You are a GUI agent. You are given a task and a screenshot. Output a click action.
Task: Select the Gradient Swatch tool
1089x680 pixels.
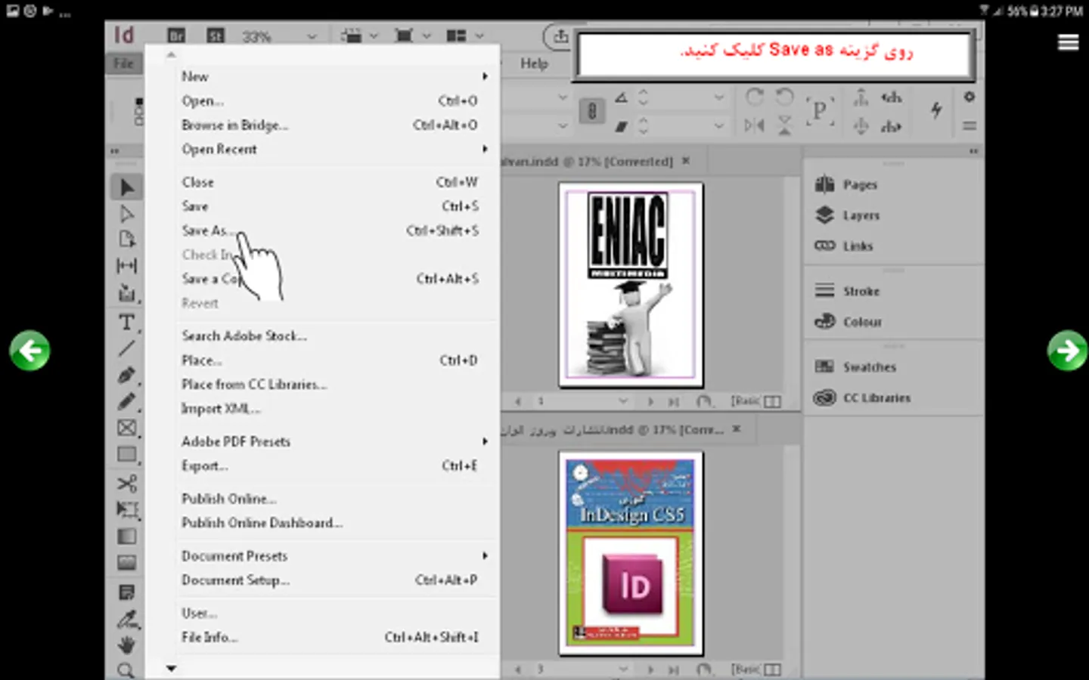pos(126,536)
